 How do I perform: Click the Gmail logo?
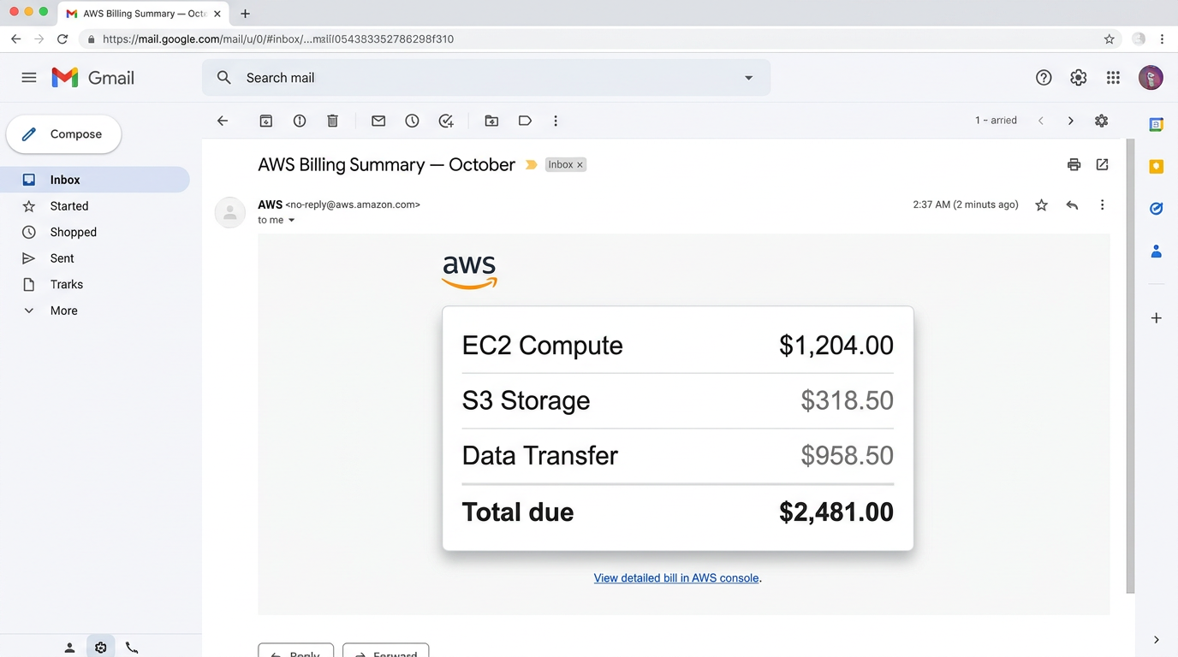point(93,78)
